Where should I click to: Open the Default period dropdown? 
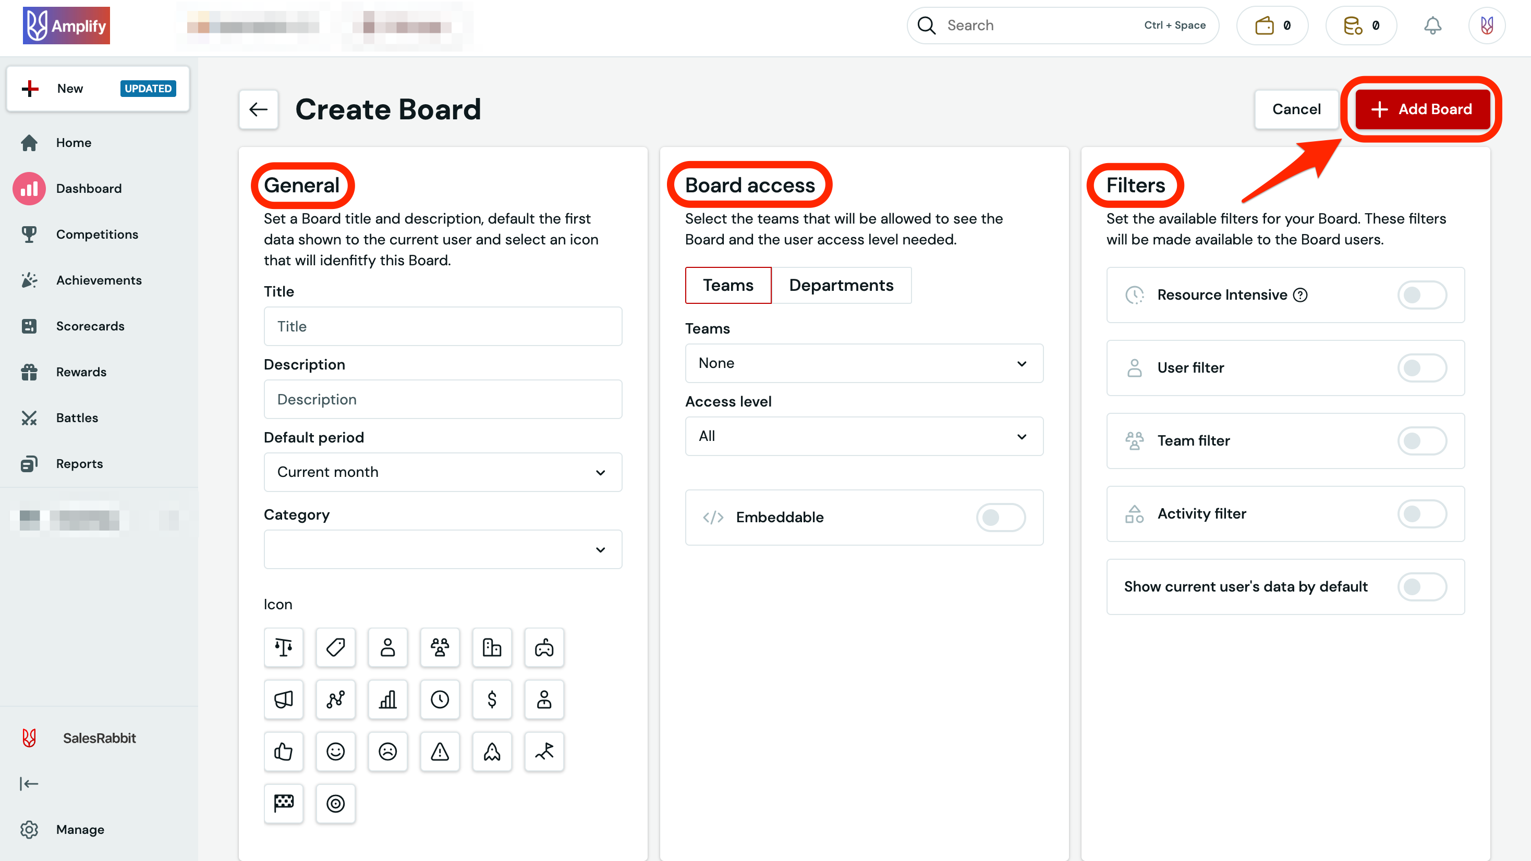click(443, 472)
